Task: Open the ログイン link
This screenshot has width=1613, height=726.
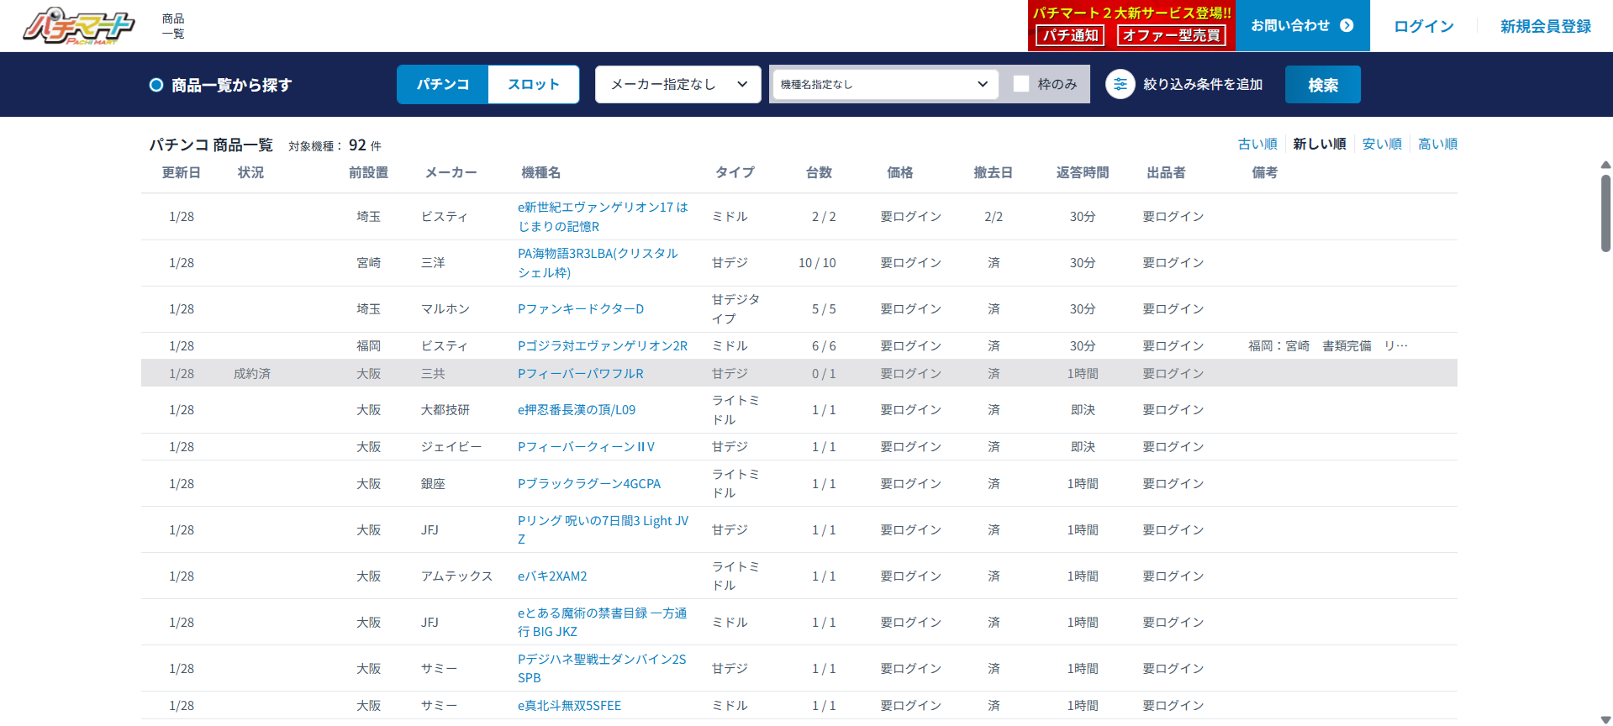Action: click(1423, 26)
